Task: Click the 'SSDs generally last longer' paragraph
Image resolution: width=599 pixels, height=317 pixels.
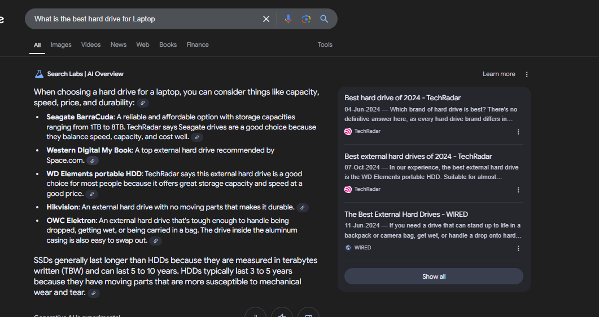Action: [176, 276]
